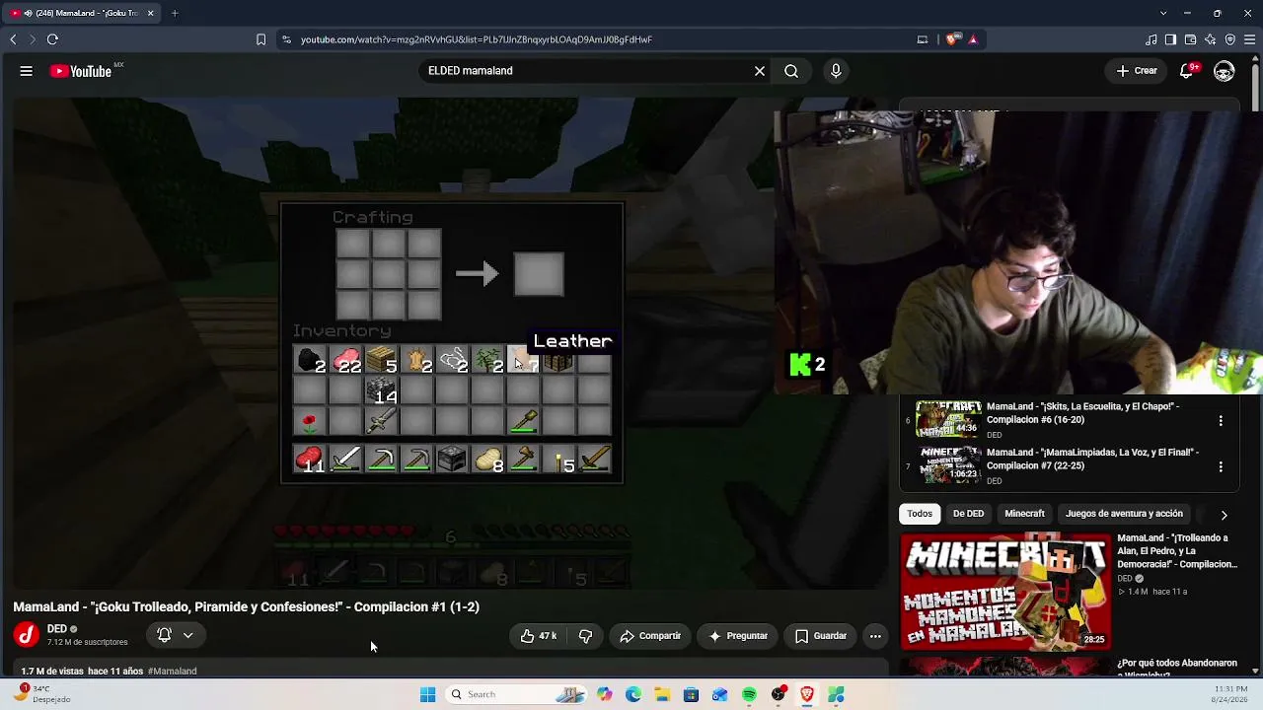
Task: Go back with the browser back arrow
Action: pos(13,39)
